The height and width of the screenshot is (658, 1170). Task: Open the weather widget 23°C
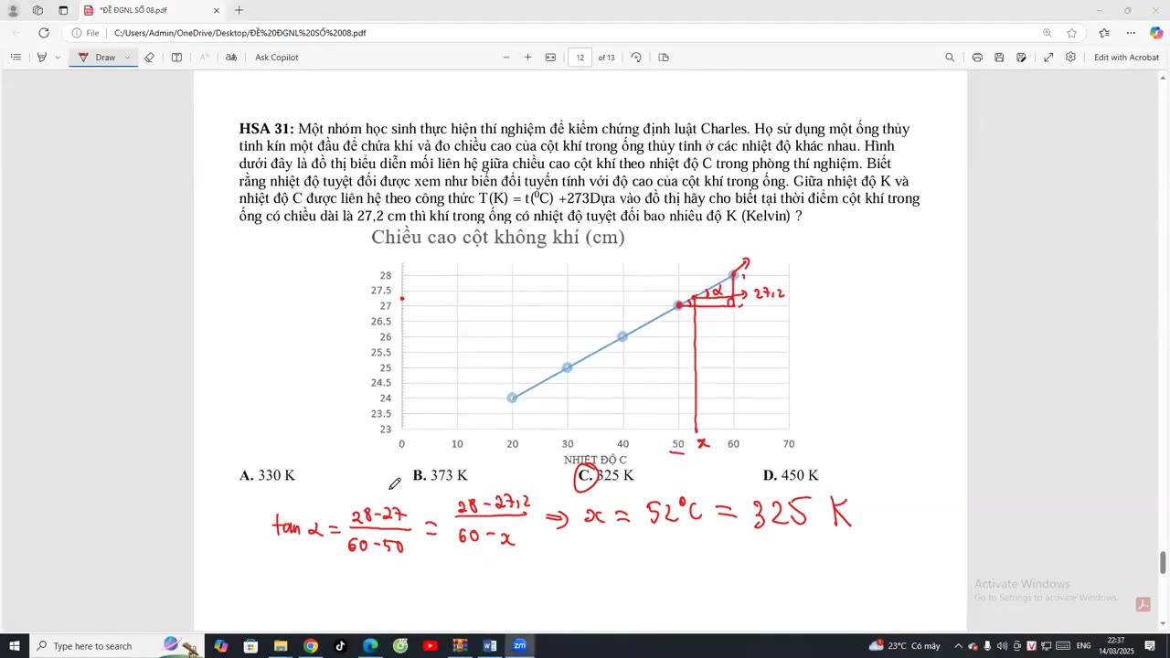point(904,646)
